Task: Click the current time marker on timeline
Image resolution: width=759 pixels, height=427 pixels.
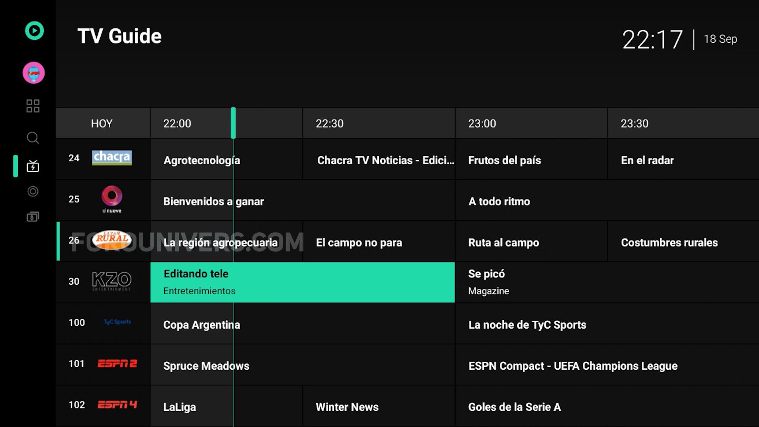Action: coord(233,123)
